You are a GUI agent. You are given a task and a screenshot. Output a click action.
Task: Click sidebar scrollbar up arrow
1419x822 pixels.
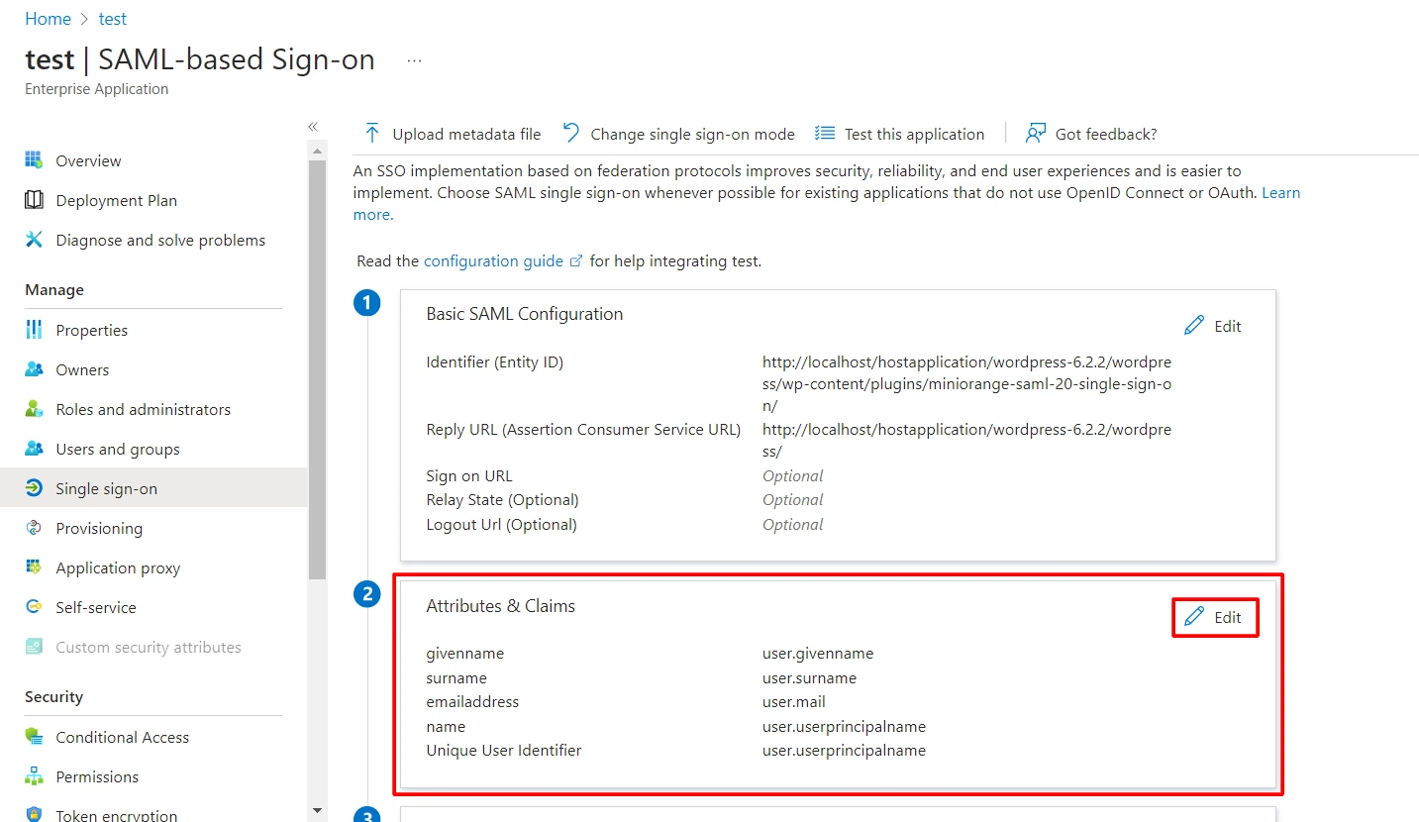click(317, 152)
